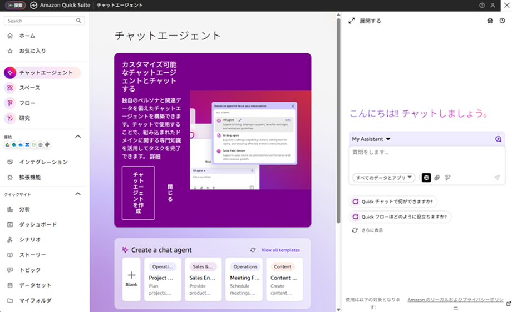Click the help question mark icon

click(x=482, y=5)
